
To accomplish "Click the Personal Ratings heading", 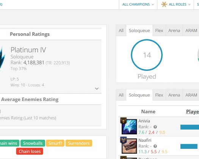I will (30, 34).
